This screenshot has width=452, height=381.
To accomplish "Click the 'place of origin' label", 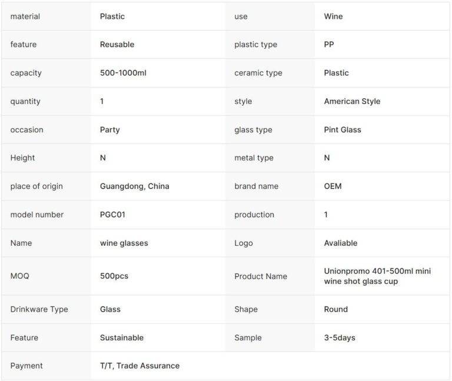I will (x=36, y=186).
